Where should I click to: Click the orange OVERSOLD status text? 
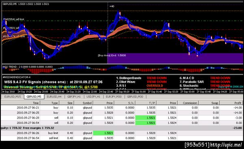[x=155, y=86]
